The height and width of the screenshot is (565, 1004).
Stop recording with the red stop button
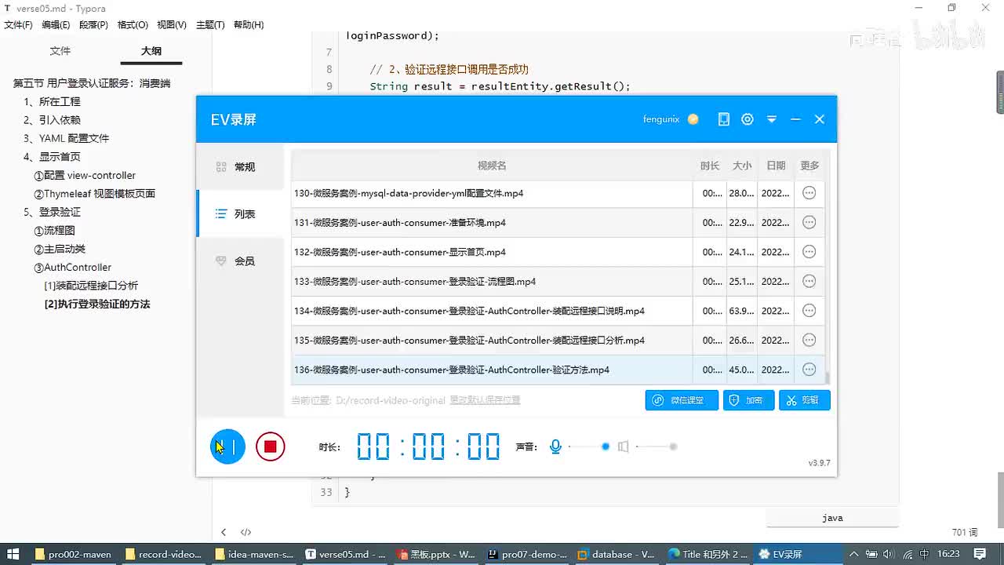pos(270,447)
